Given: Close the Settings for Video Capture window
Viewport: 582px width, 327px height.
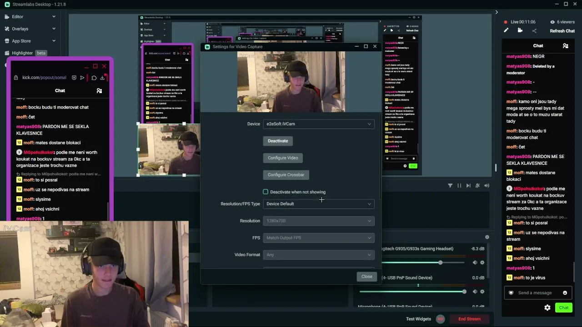Looking at the screenshot, I should coord(375,46).
